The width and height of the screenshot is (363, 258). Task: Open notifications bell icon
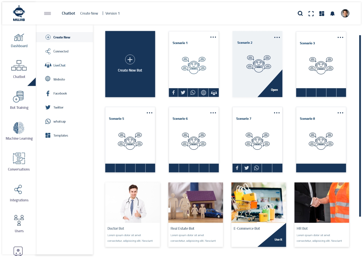[332, 13]
